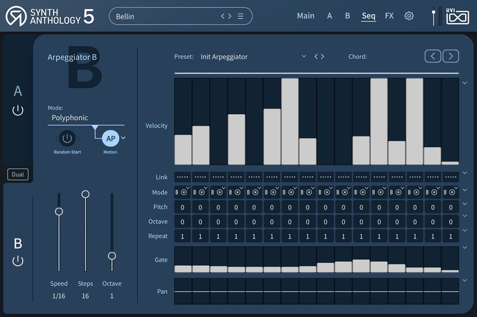This screenshot has width=477, height=317.
Task: Expand the Pan lane options chevron
Action: coord(465,281)
